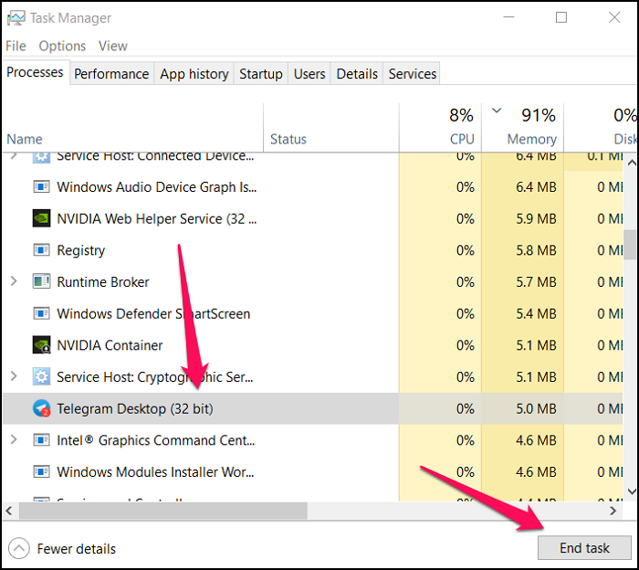Select the Windows Audio Device Graph process icon
Image resolution: width=639 pixels, height=570 pixels.
point(41,187)
